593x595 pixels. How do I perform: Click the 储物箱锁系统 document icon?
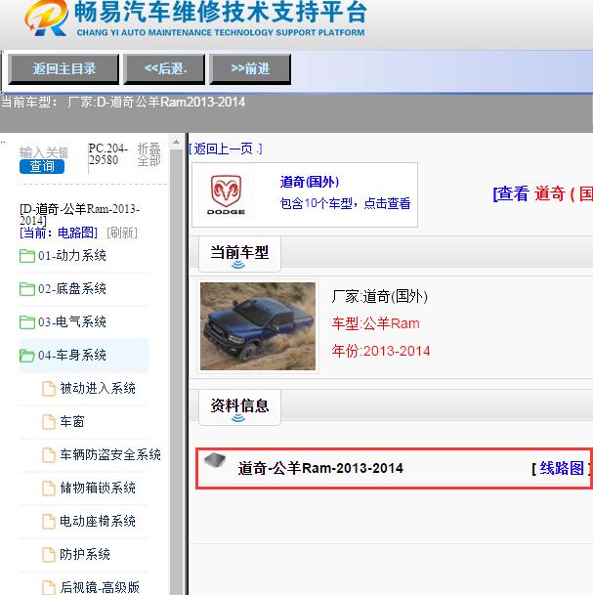pos(49,488)
